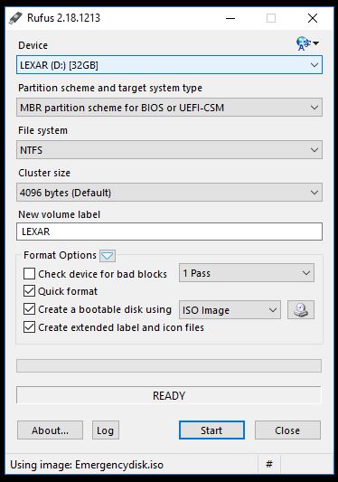Minimize the Rufus window

(230, 18)
